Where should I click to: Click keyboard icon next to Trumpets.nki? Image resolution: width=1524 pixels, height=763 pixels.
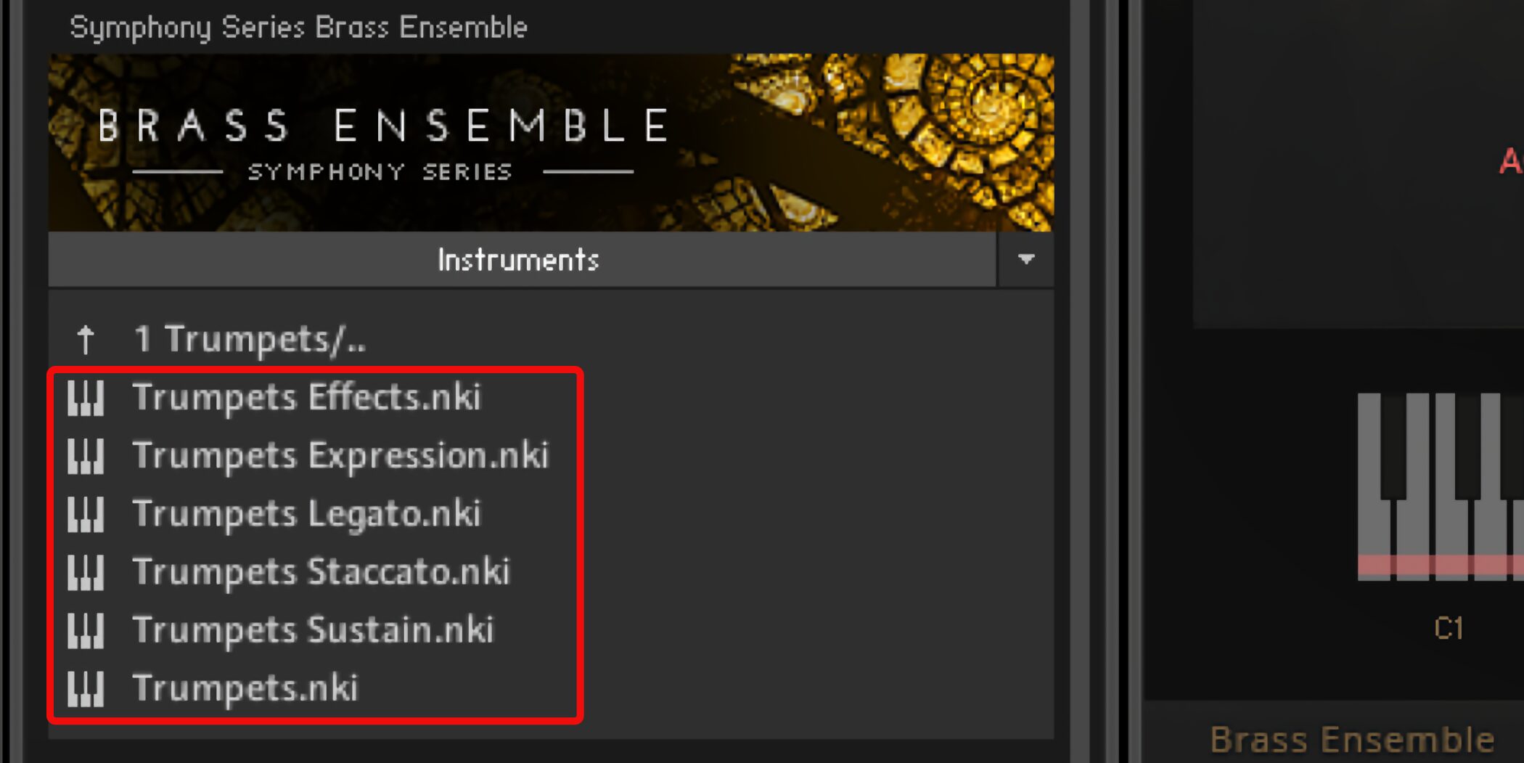click(x=86, y=688)
